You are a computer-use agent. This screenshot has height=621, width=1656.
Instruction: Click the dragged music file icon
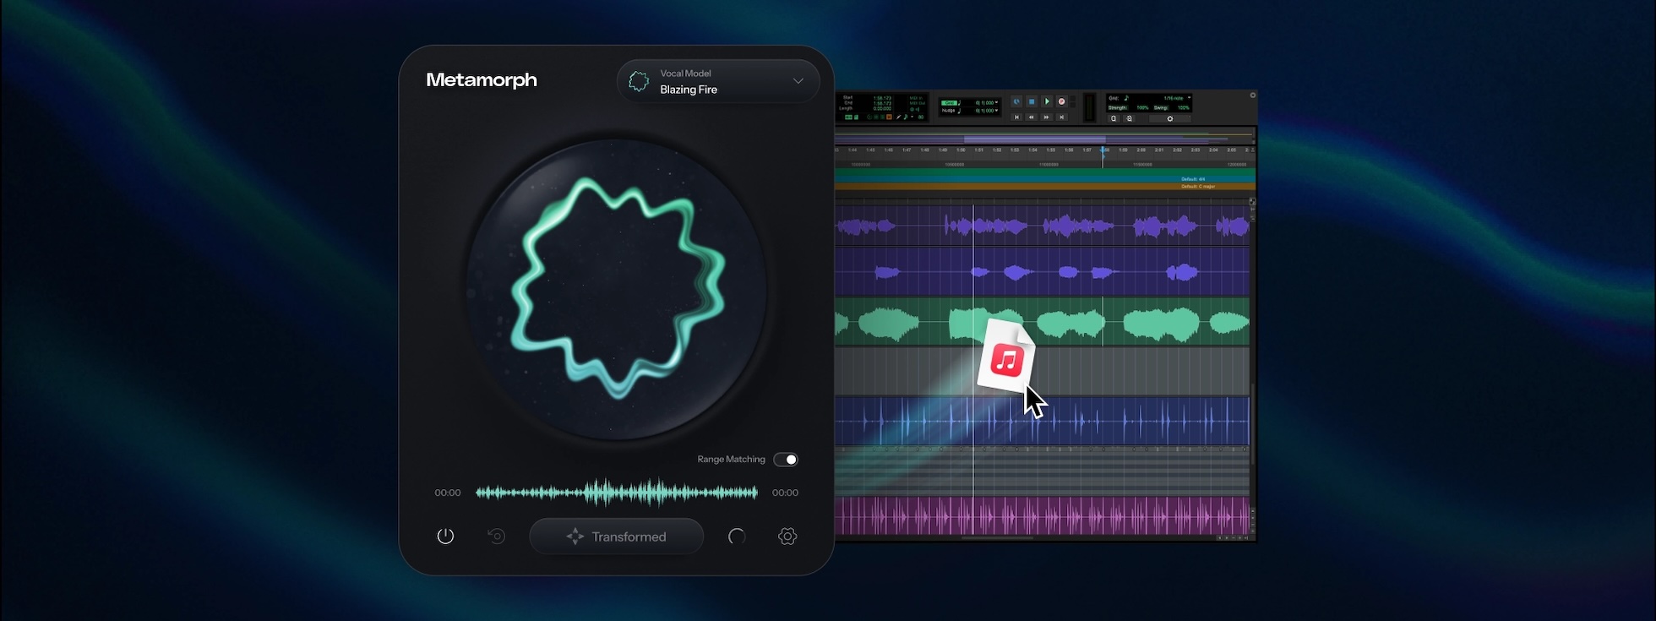pos(1006,357)
